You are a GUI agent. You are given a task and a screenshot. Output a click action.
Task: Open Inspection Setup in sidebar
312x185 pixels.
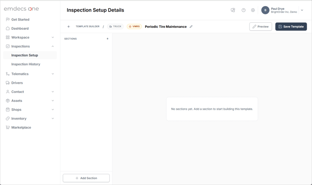(30, 55)
